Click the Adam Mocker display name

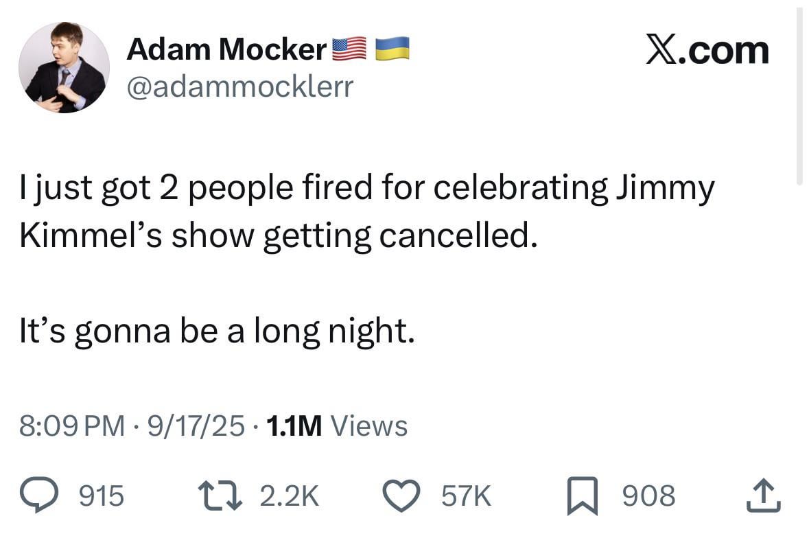click(x=227, y=48)
